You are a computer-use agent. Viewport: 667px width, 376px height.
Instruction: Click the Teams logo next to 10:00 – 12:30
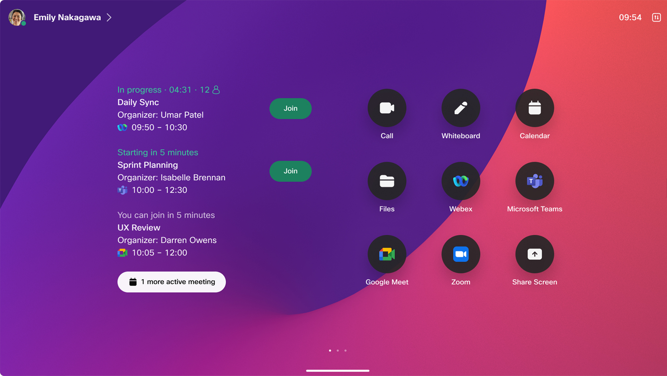pos(122,190)
